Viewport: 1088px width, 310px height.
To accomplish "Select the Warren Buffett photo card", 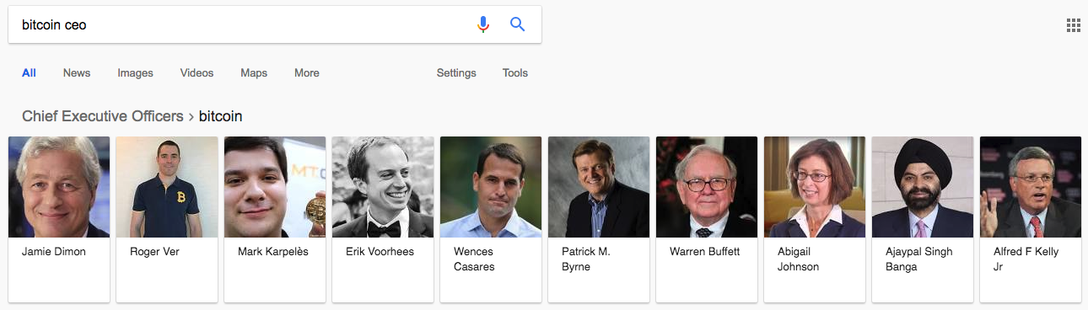I will (707, 219).
